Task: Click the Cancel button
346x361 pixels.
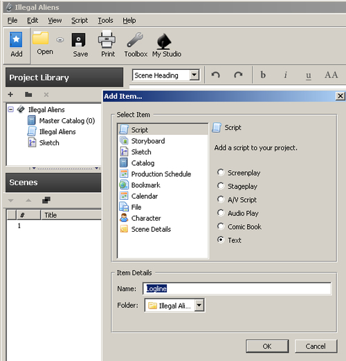Action: tap(316, 346)
